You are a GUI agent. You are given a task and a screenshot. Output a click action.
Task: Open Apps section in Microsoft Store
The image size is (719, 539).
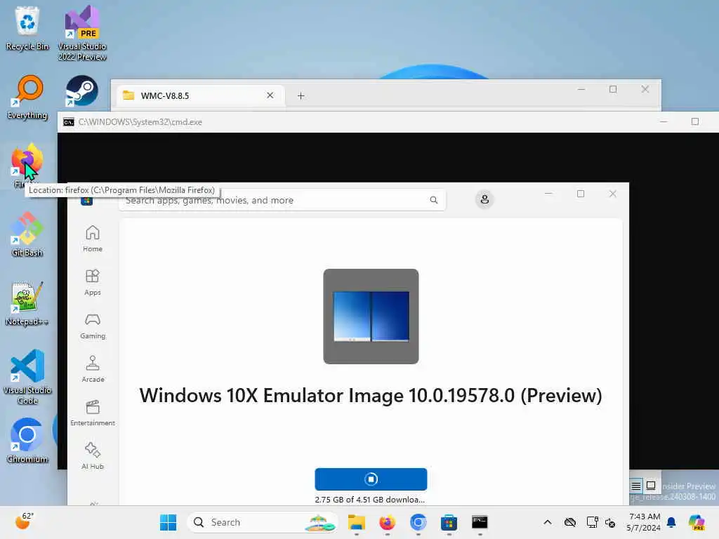coord(93,282)
